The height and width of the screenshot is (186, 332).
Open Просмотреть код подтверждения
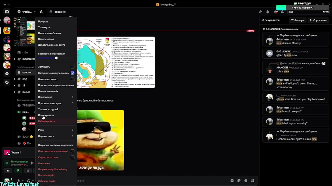[x=56, y=85]
